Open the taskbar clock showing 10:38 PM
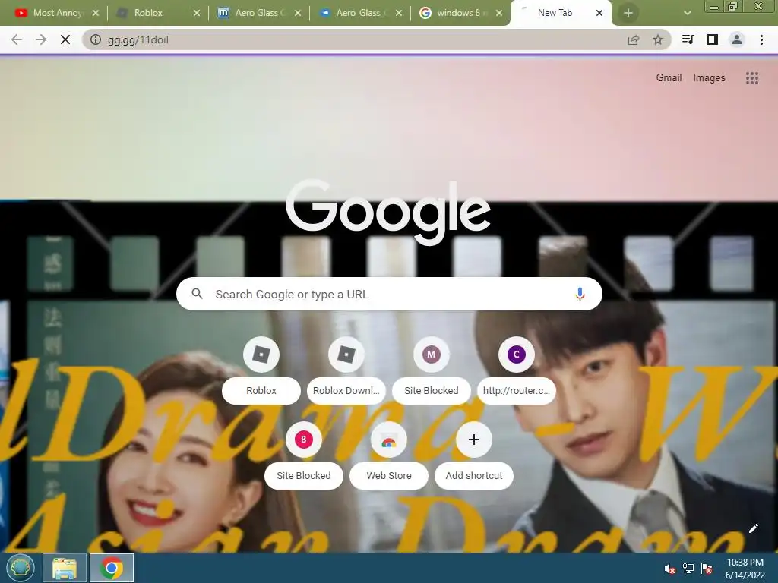The image size is (778, 583). [745, 569]
